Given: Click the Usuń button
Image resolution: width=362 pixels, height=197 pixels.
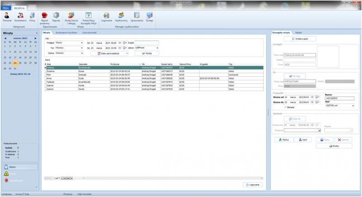Looking at the screenshot, I should (x=303, y=140).
